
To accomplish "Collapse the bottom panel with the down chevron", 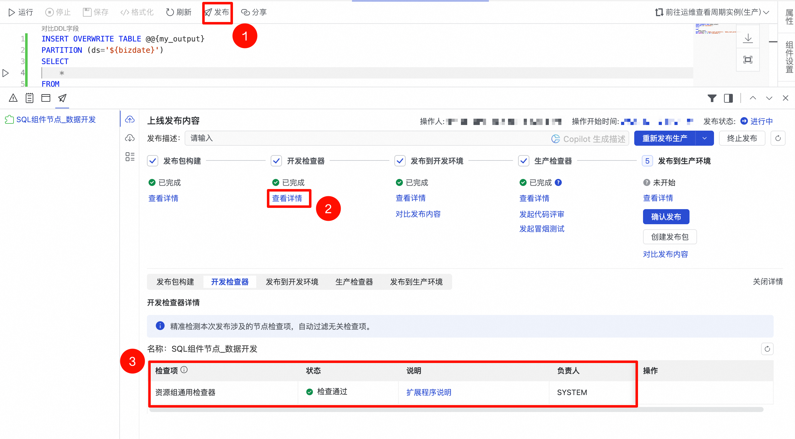I will (769, 98).
